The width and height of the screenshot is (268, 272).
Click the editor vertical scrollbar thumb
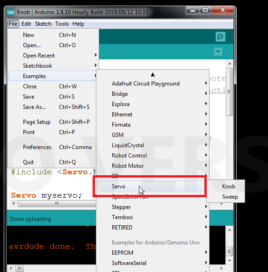pos(230,92)
